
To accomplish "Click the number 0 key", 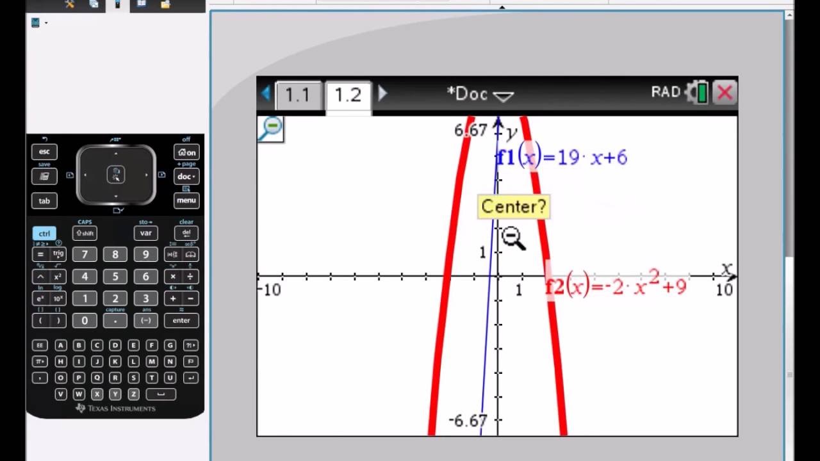I will coord(85,320).
